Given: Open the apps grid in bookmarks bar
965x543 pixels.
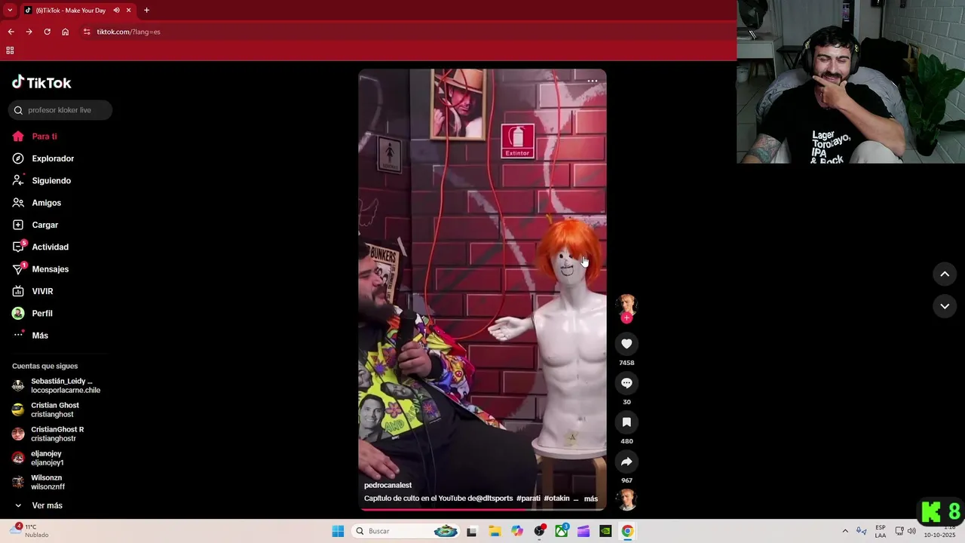Looking at the screenshot, I should coord(10,51).
